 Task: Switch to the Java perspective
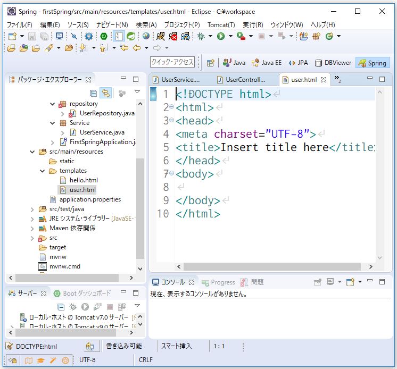pyautogui.click(x=234, y=63)
